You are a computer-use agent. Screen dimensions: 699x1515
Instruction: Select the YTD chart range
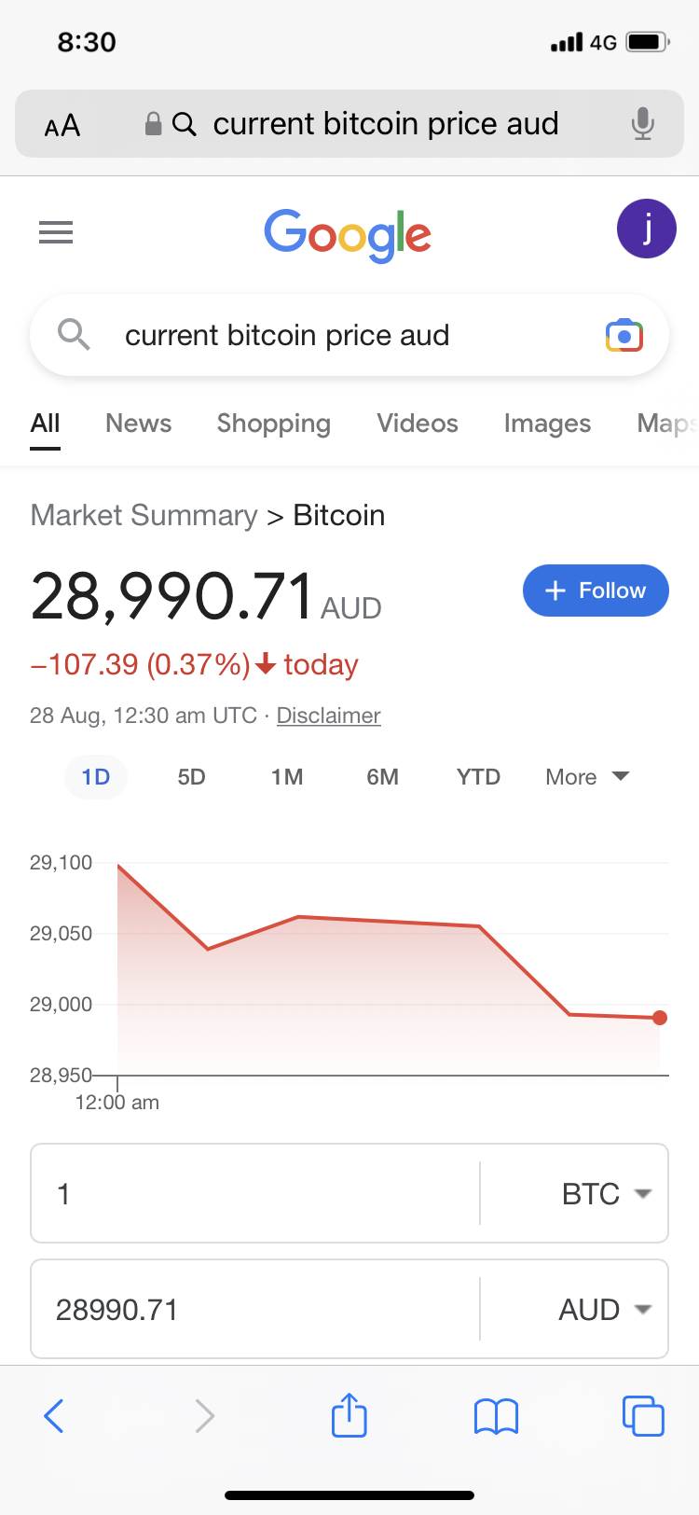click(x=478, y=777)
